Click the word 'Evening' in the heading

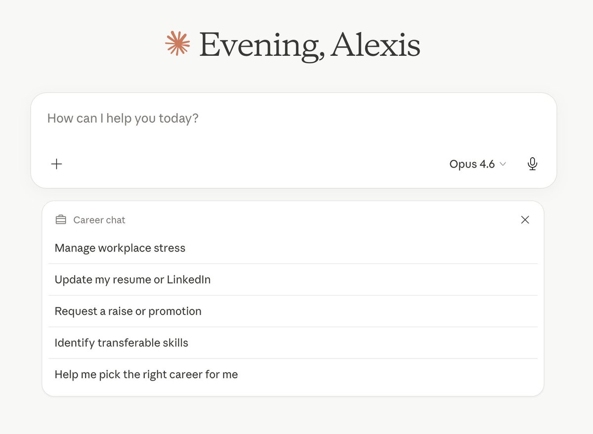tap(258, 45)
